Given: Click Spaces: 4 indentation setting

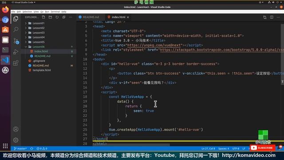Looking at the screenshot, I should [x=224, y=148].
